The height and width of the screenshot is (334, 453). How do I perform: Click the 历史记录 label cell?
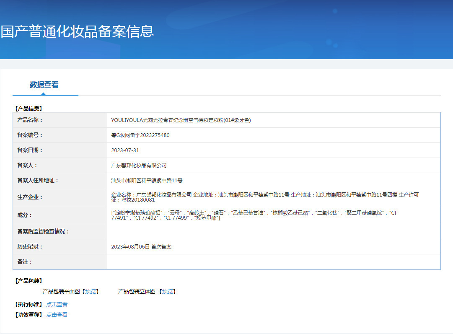click(x=60, y=246)
